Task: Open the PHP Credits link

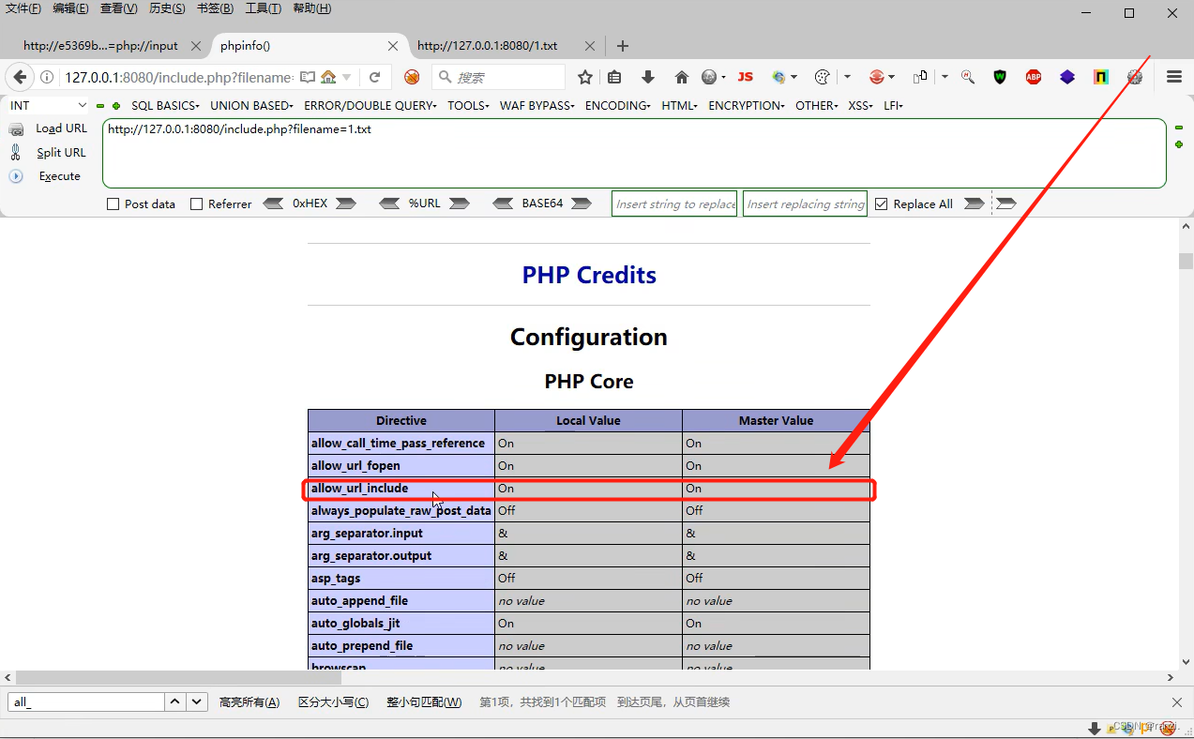Action: [589, 275]
